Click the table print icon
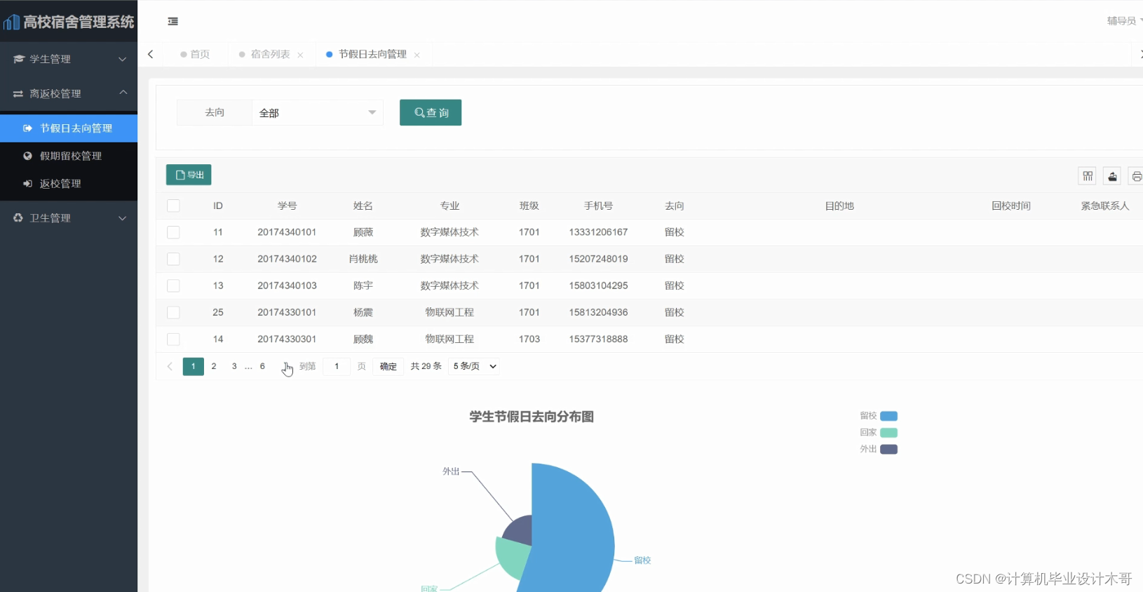Screen dimensions: 1143x592 point(1136,176)
